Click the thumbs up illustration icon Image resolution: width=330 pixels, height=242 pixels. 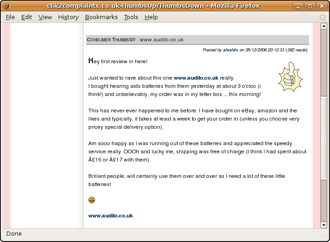pos(290,77)
